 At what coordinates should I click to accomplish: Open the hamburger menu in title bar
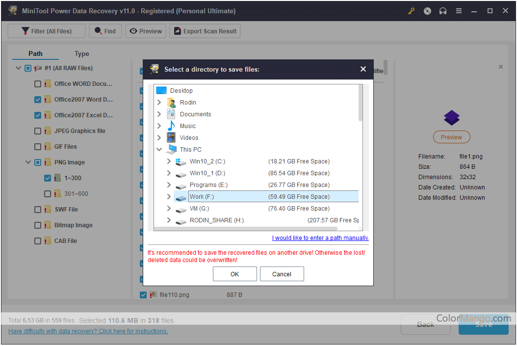coord(459,10)
